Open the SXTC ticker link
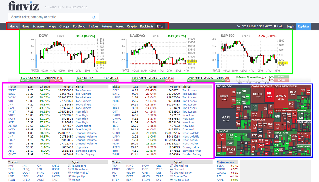The width and height of the screenshot is (319, 182). 116,94
